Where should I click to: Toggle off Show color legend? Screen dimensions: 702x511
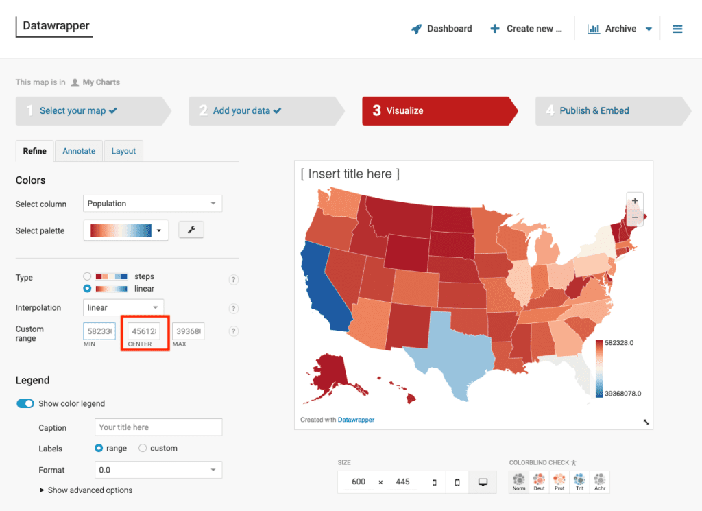point(25,404)
